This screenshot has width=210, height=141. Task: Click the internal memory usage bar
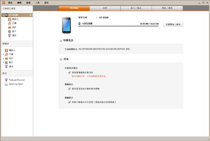tap(118, 26)
